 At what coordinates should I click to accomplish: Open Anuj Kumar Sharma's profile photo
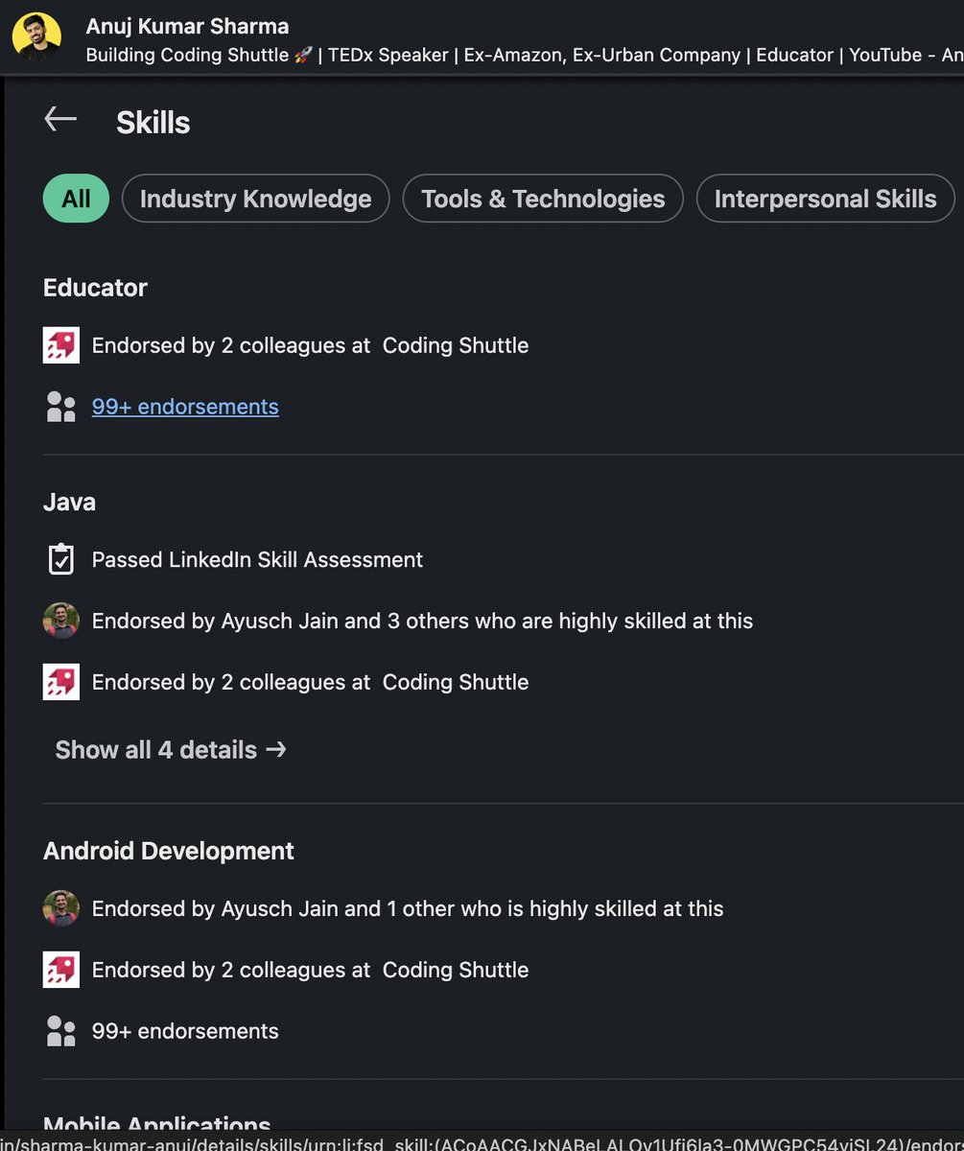coord(36,36)
